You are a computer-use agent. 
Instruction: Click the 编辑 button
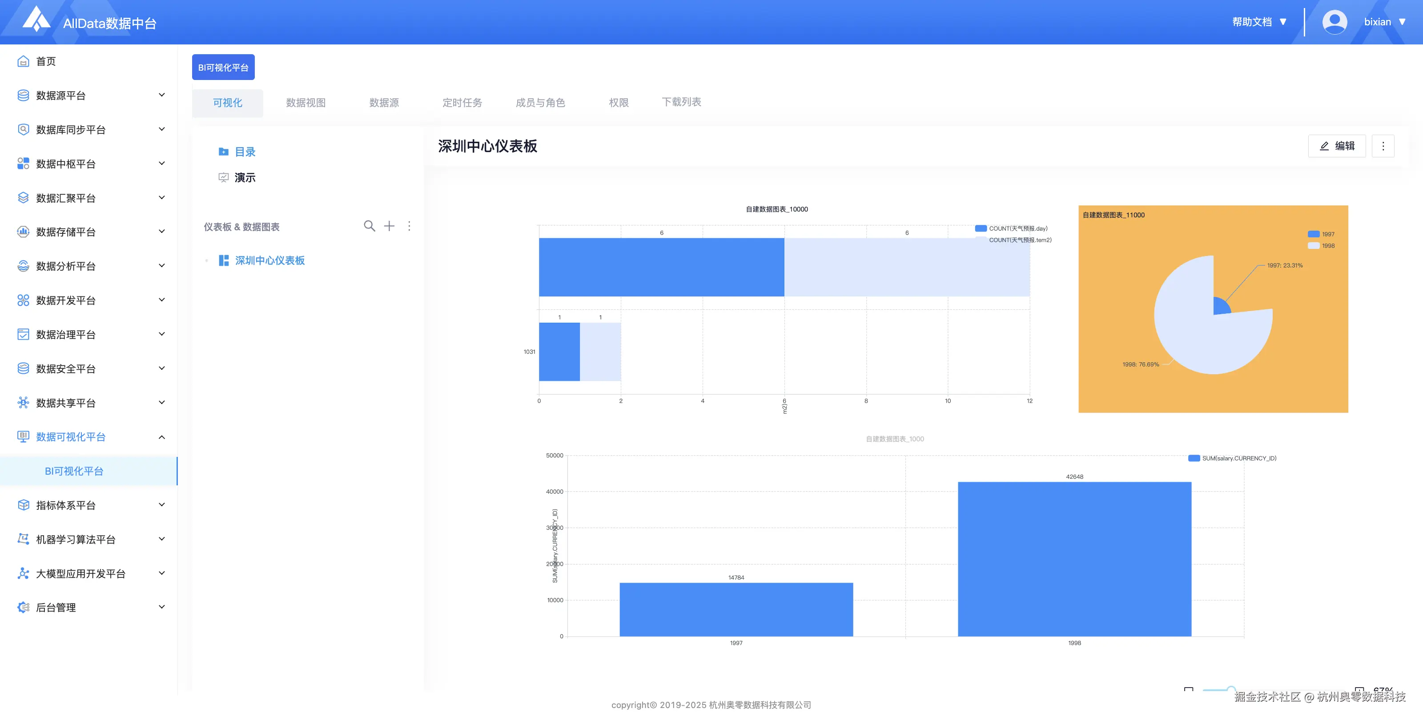[x=1336, y=146]
